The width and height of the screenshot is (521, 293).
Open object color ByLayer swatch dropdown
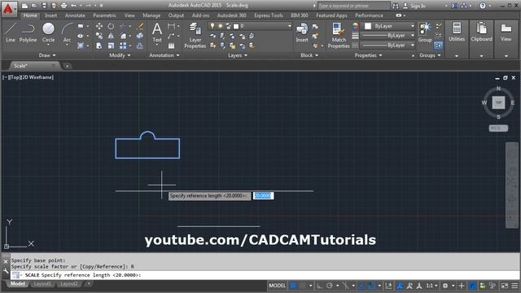point(389,26)
